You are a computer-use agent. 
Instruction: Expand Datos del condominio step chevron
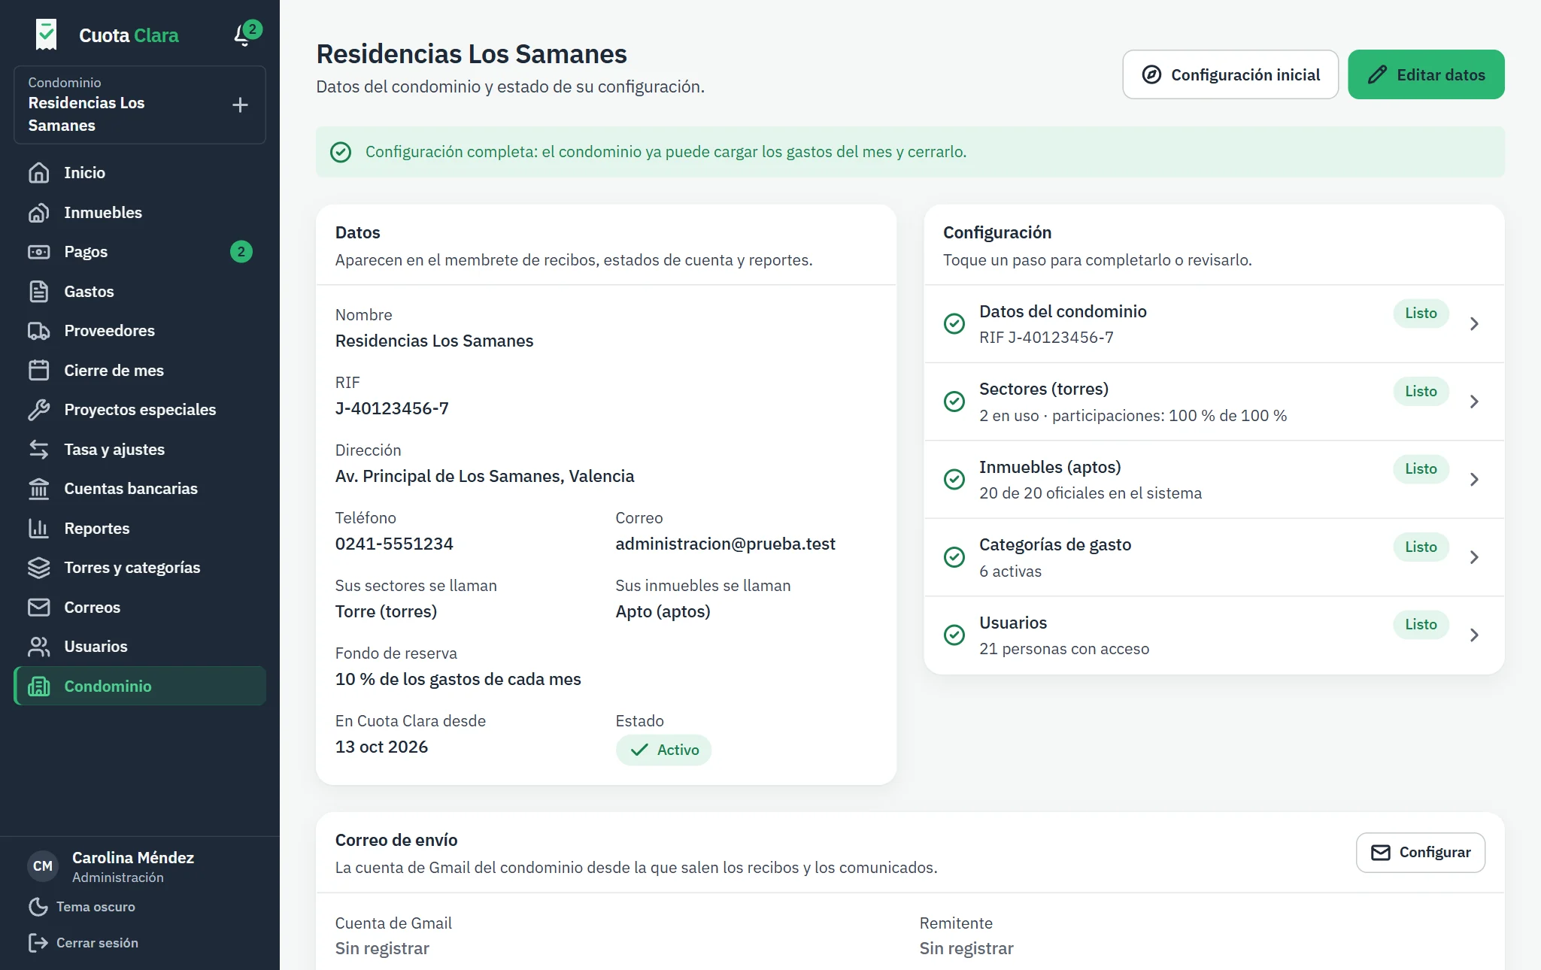(1474, 324)
